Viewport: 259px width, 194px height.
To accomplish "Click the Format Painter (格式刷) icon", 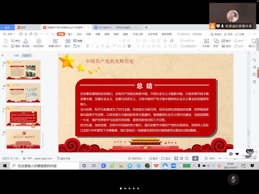I will point(26,41).
